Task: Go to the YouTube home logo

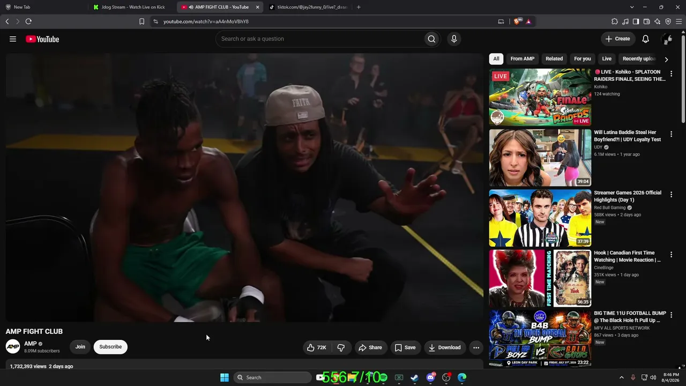Action: tap(42, 39)
